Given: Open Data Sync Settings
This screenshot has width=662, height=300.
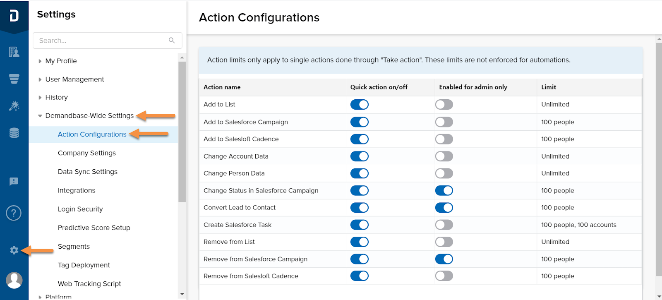Looking at the screenshot, I should (88, 171).
